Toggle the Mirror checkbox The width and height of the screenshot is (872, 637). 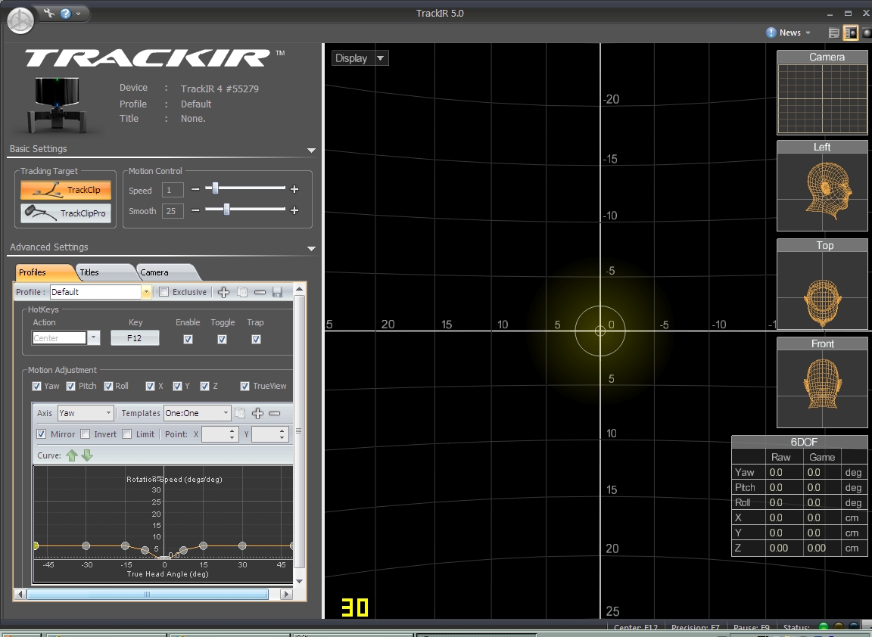(x=41, y=434)
